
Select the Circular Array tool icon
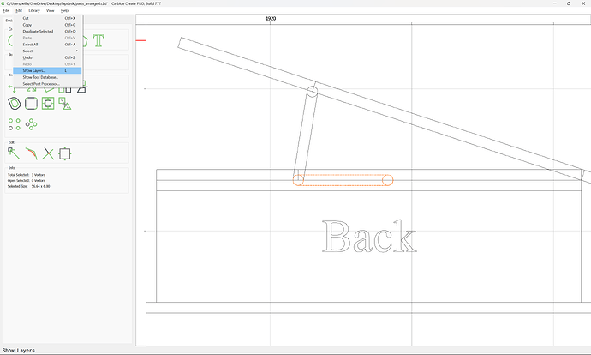[x=31, y=124]
